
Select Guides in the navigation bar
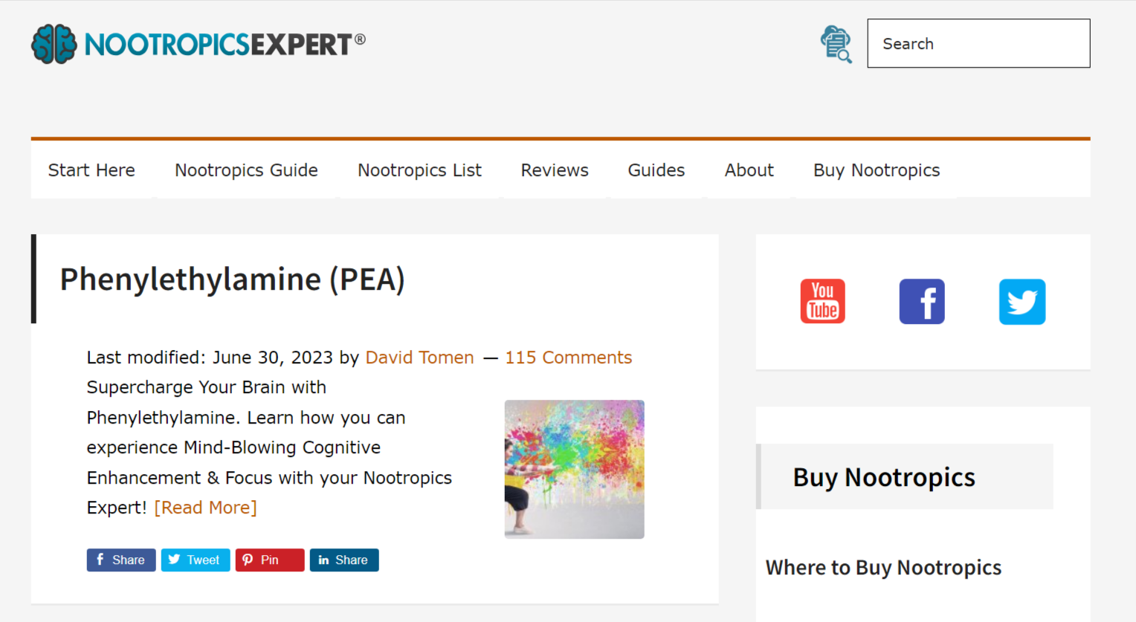[656, 170]
